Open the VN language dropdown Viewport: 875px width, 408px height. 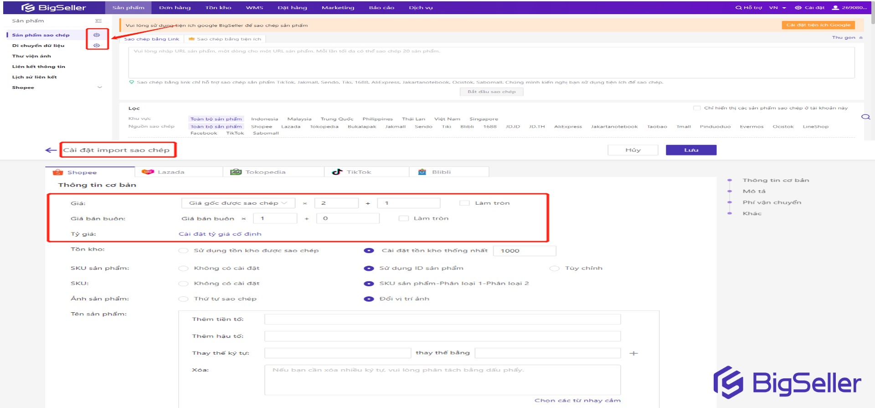click(777, 8)
